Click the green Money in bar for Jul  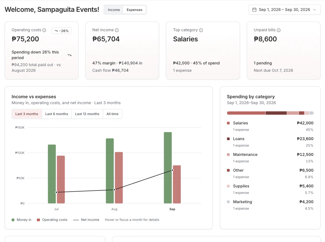click(x=52, y=174)
